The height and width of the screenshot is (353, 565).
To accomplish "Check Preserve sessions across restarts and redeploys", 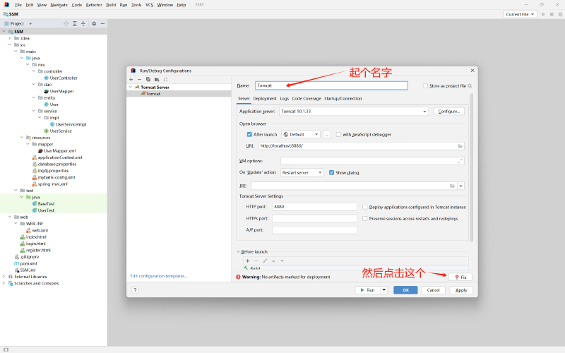I will click(364, 219).
